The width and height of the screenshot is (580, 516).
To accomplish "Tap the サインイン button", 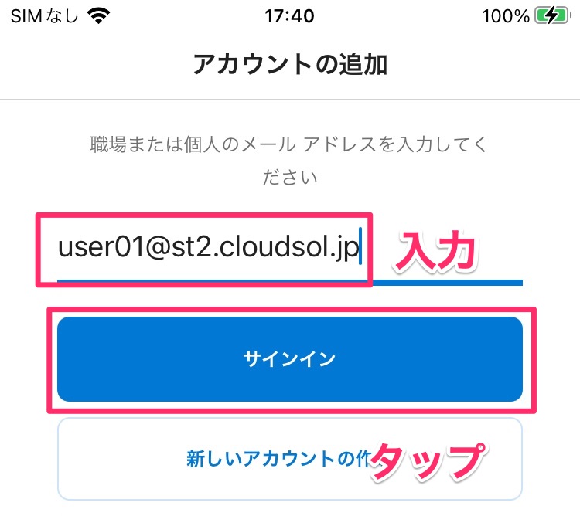I will (x=290, y=359).
